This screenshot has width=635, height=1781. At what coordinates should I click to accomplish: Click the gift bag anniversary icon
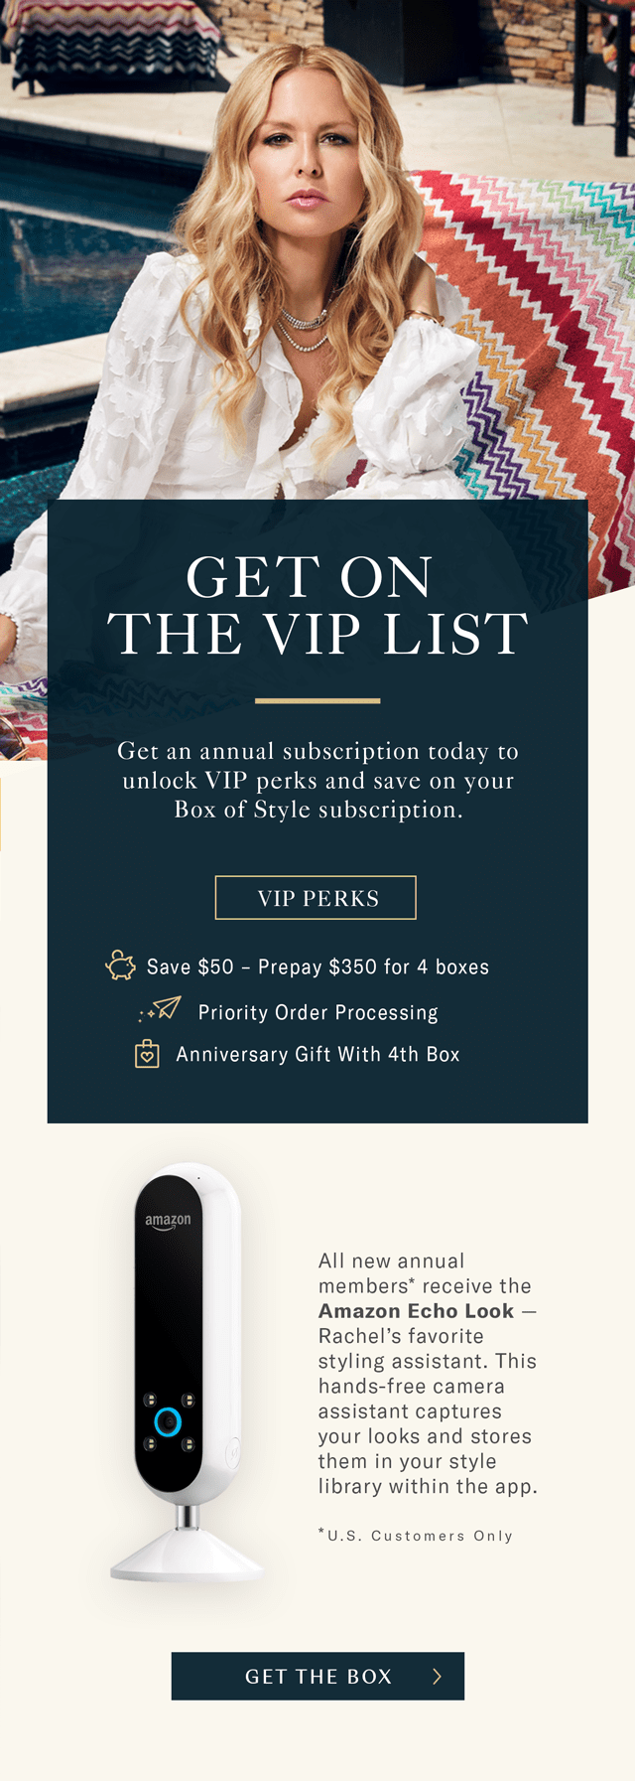tap(147, 1054)
